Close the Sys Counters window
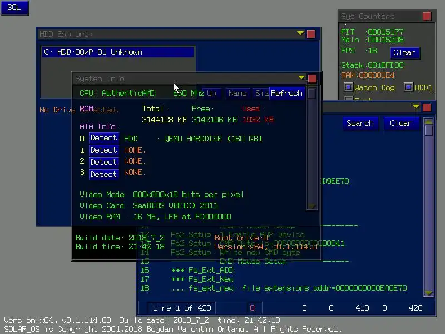This screenshot has width=445, height=334. (x=427, y=16)
